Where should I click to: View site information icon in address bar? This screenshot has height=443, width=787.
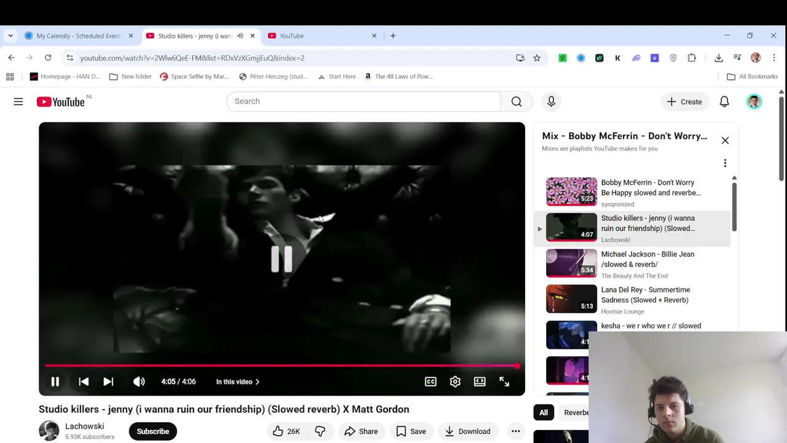69,58
